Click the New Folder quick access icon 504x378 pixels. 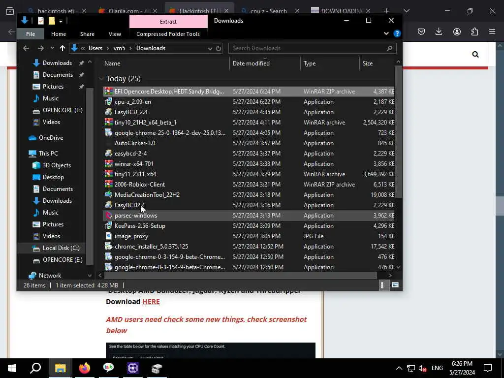coord(51,21)
